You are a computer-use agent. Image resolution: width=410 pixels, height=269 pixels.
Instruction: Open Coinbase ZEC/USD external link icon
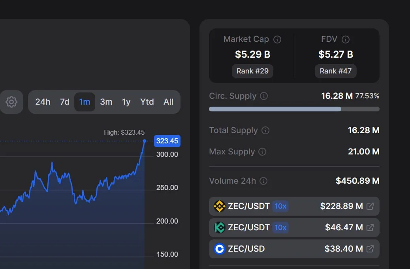[x=370, y=249]
